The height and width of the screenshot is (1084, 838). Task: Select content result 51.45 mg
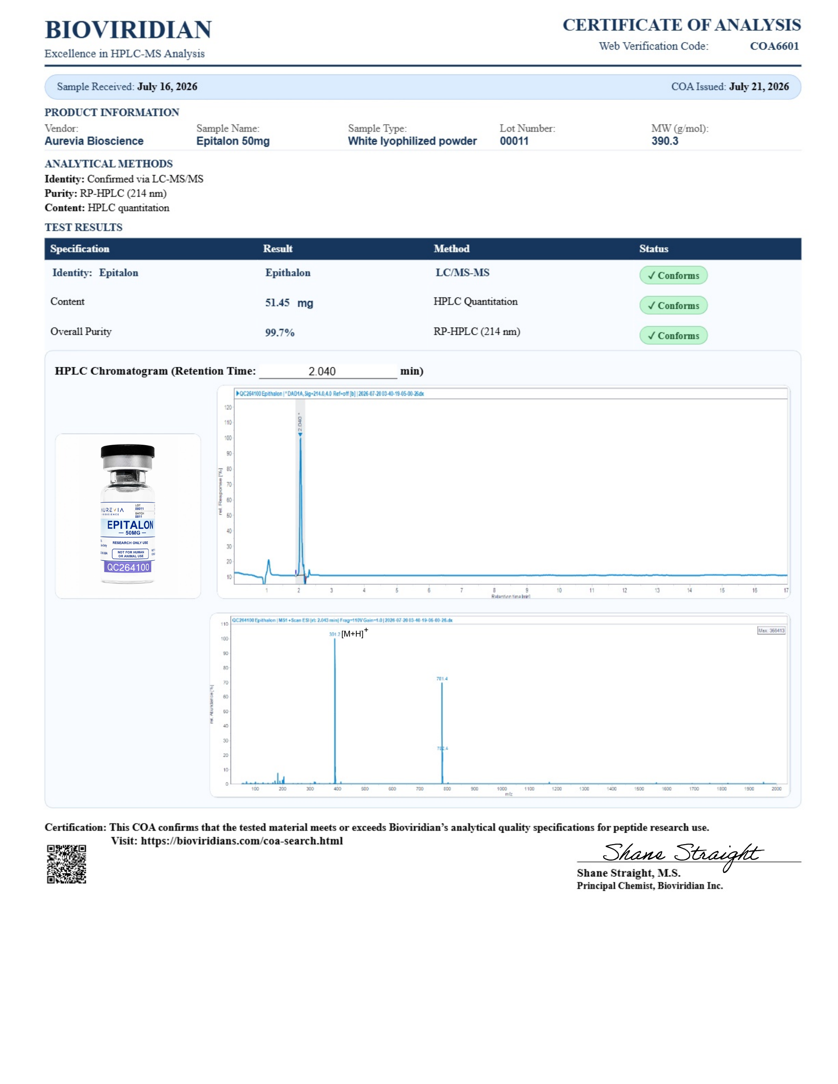point(289,303)
